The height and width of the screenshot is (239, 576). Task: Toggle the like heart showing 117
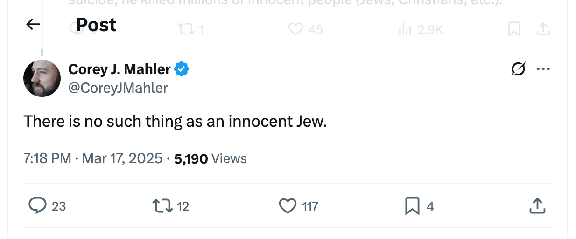pyautogui.click(x=288, y=205)
